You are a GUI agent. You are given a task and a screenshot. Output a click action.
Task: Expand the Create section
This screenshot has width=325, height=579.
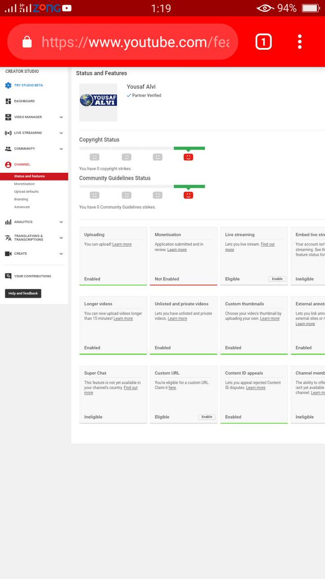click(x=61, y=254)
